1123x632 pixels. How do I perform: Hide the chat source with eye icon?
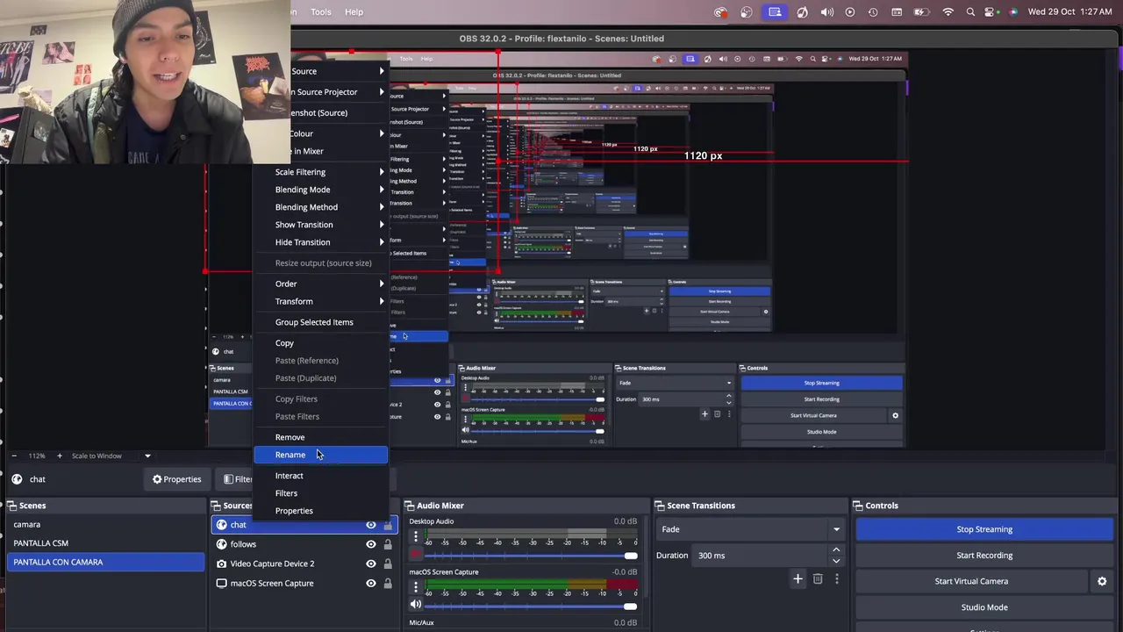370,525
